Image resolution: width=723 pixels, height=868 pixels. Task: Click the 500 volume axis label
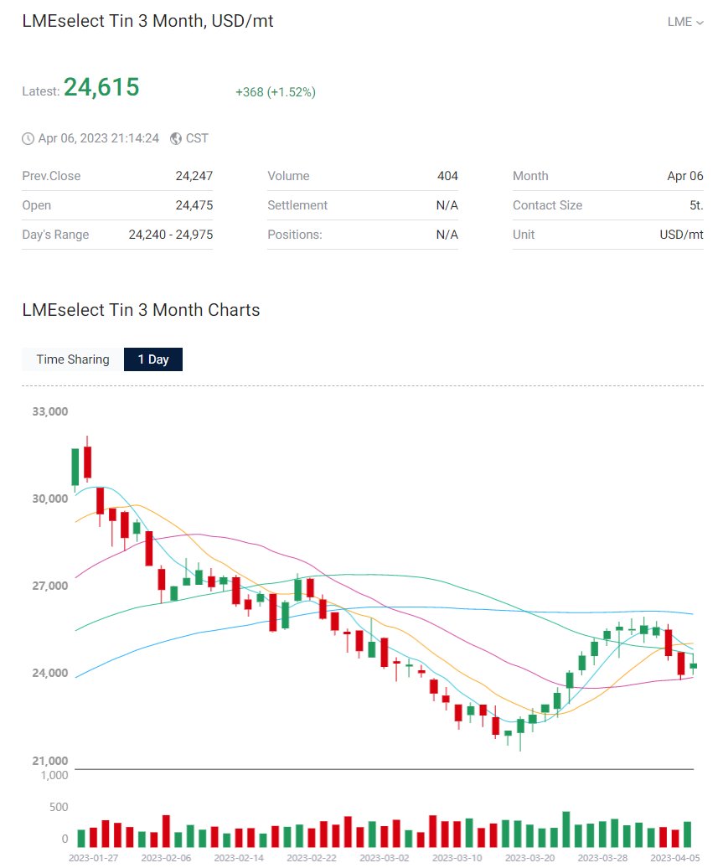[59, 807]
